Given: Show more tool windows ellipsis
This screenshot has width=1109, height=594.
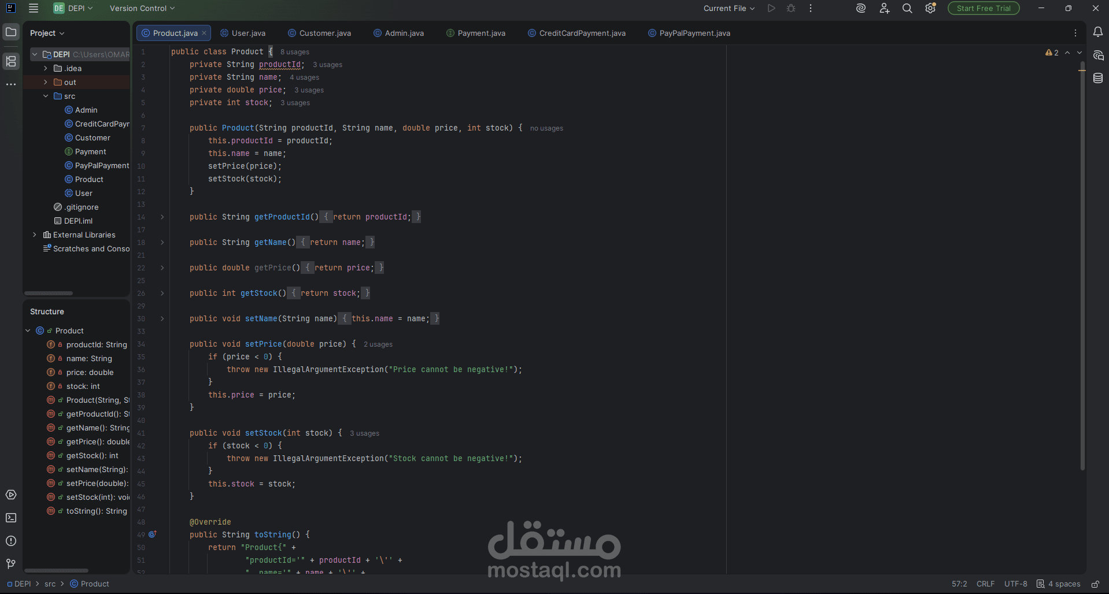Looking at the screenshot, I should coord(11,84).
